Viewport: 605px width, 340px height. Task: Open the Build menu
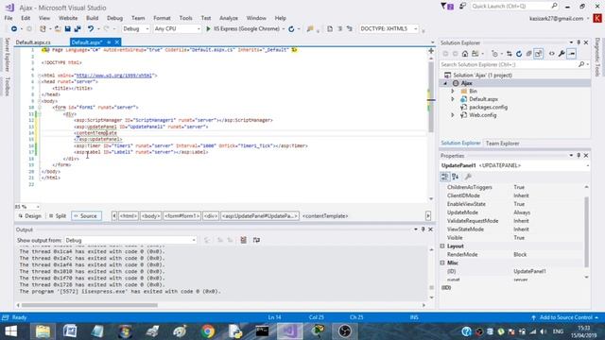pyautogui.click(x=92, y=18)
